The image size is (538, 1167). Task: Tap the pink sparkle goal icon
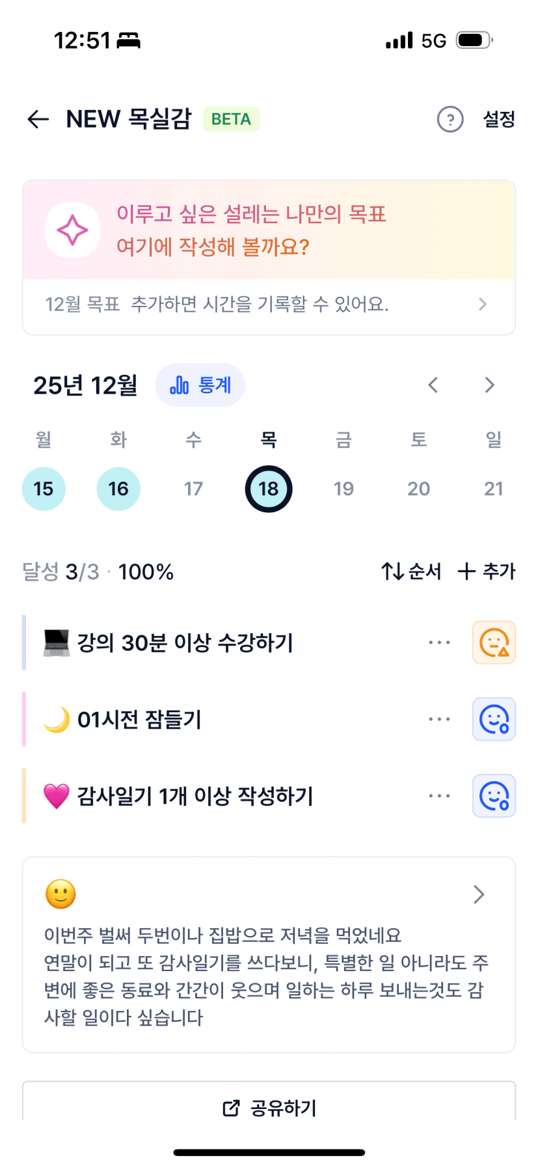72,230
